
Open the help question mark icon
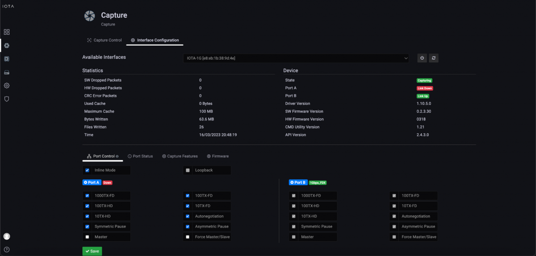click(x=7, y=249)
